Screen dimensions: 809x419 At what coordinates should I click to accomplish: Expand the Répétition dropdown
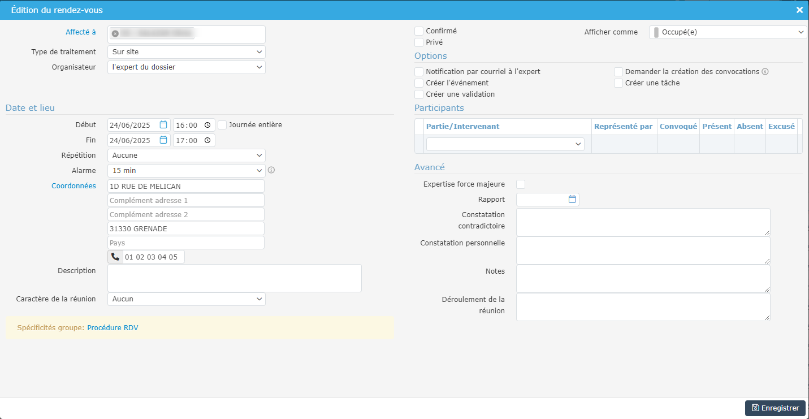pyautogui.click(x=186, y=155)
